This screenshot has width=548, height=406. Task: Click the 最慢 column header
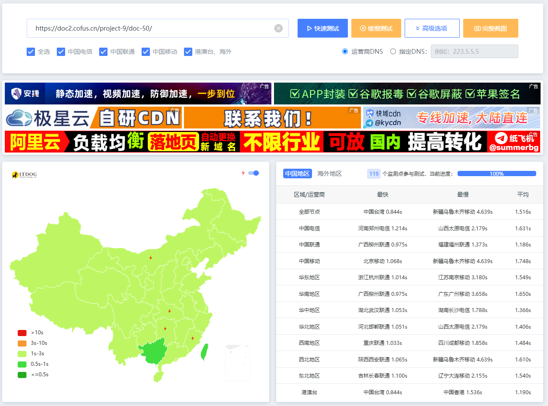pos(463,194)
